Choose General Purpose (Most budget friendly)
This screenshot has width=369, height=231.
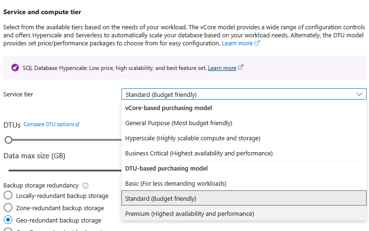coord(244,123)
